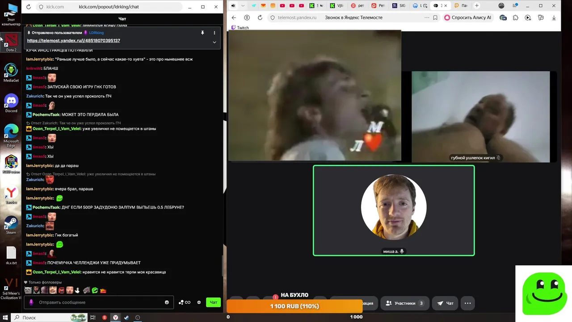Open the Yandex home Я button

click(x=247, y=17)
